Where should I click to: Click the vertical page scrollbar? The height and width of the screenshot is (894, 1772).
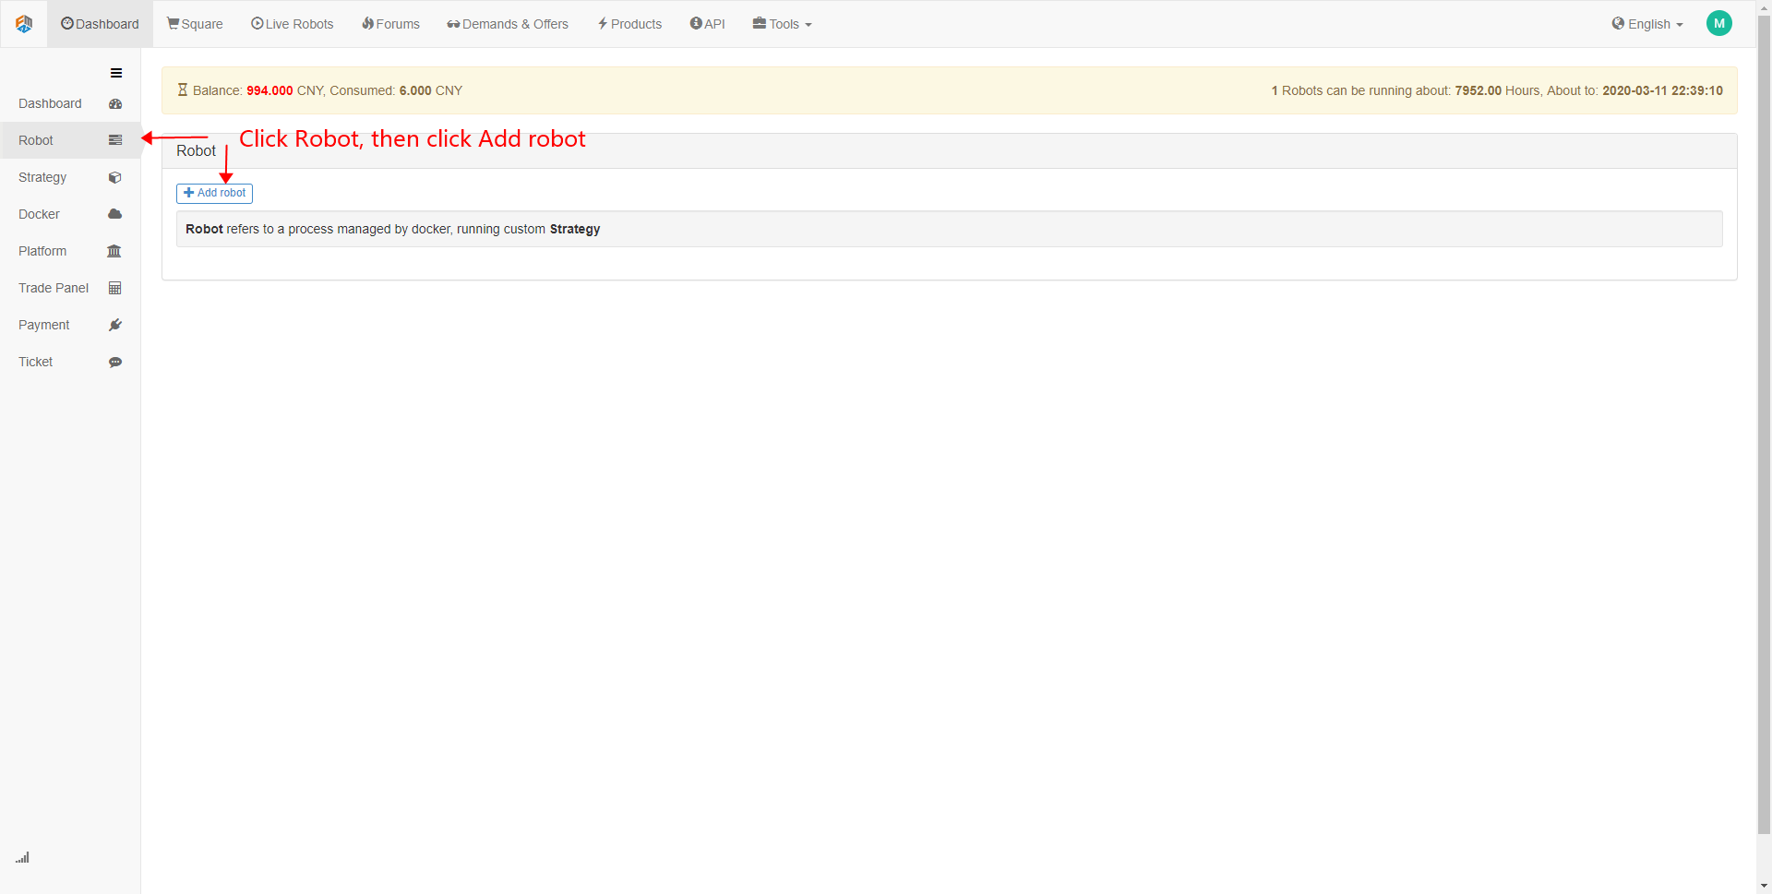1764,424
